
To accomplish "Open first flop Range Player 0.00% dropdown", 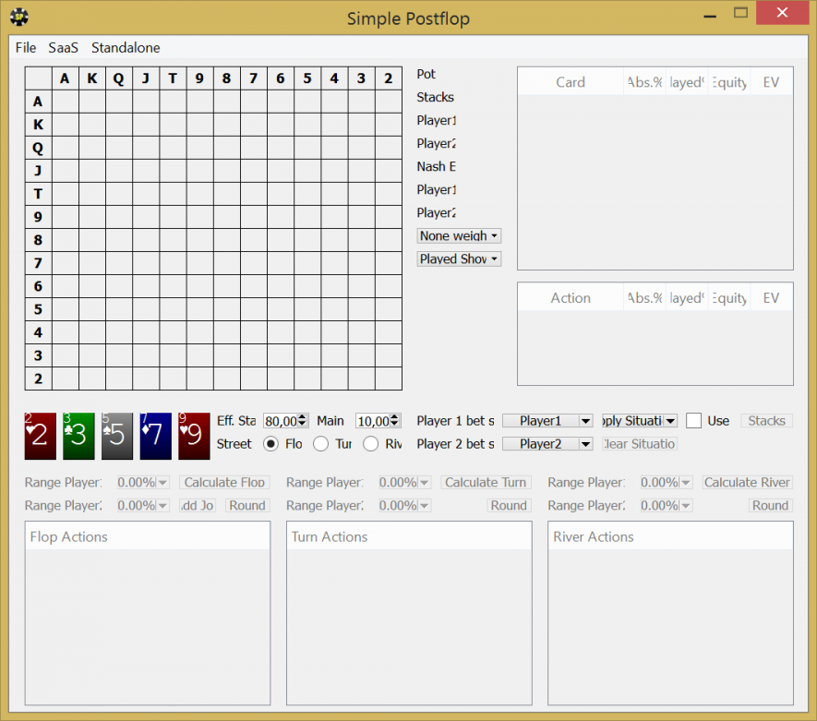I will click(x=143, y=483).
